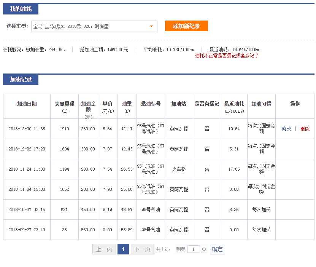Click the 表显里程 column header

click(64, 106)
